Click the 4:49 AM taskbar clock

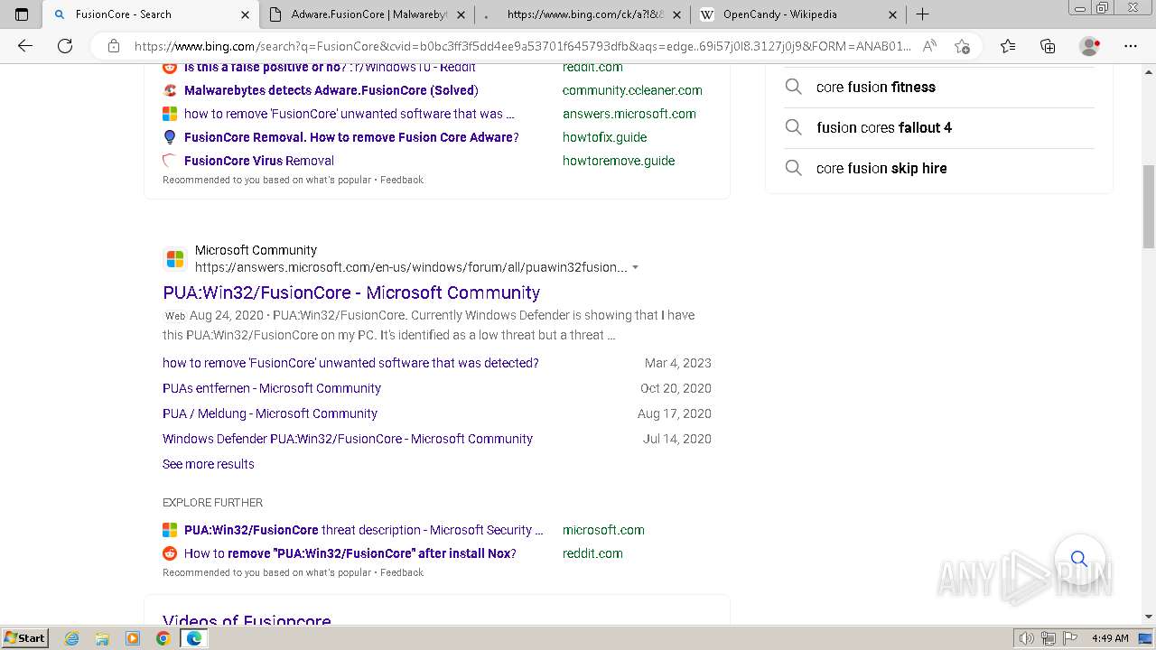pos(1110,638)
